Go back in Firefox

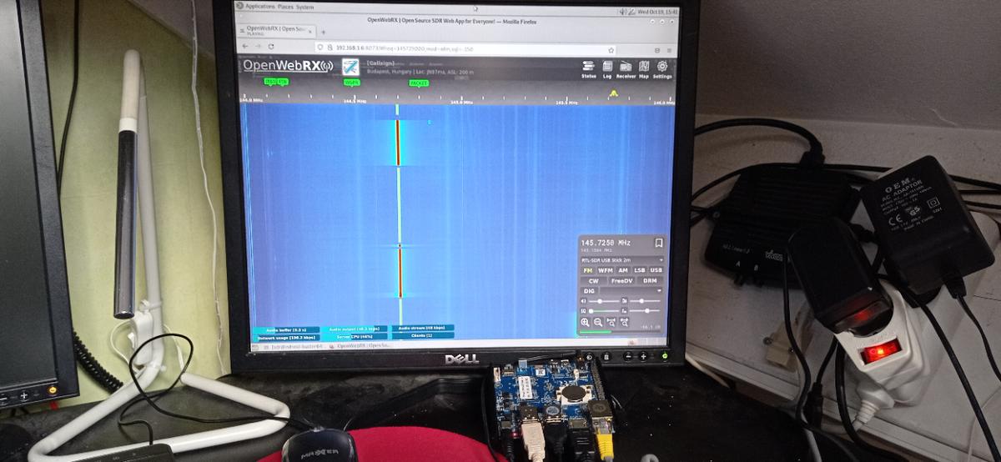pyautogui.click(x=245, y=46)
